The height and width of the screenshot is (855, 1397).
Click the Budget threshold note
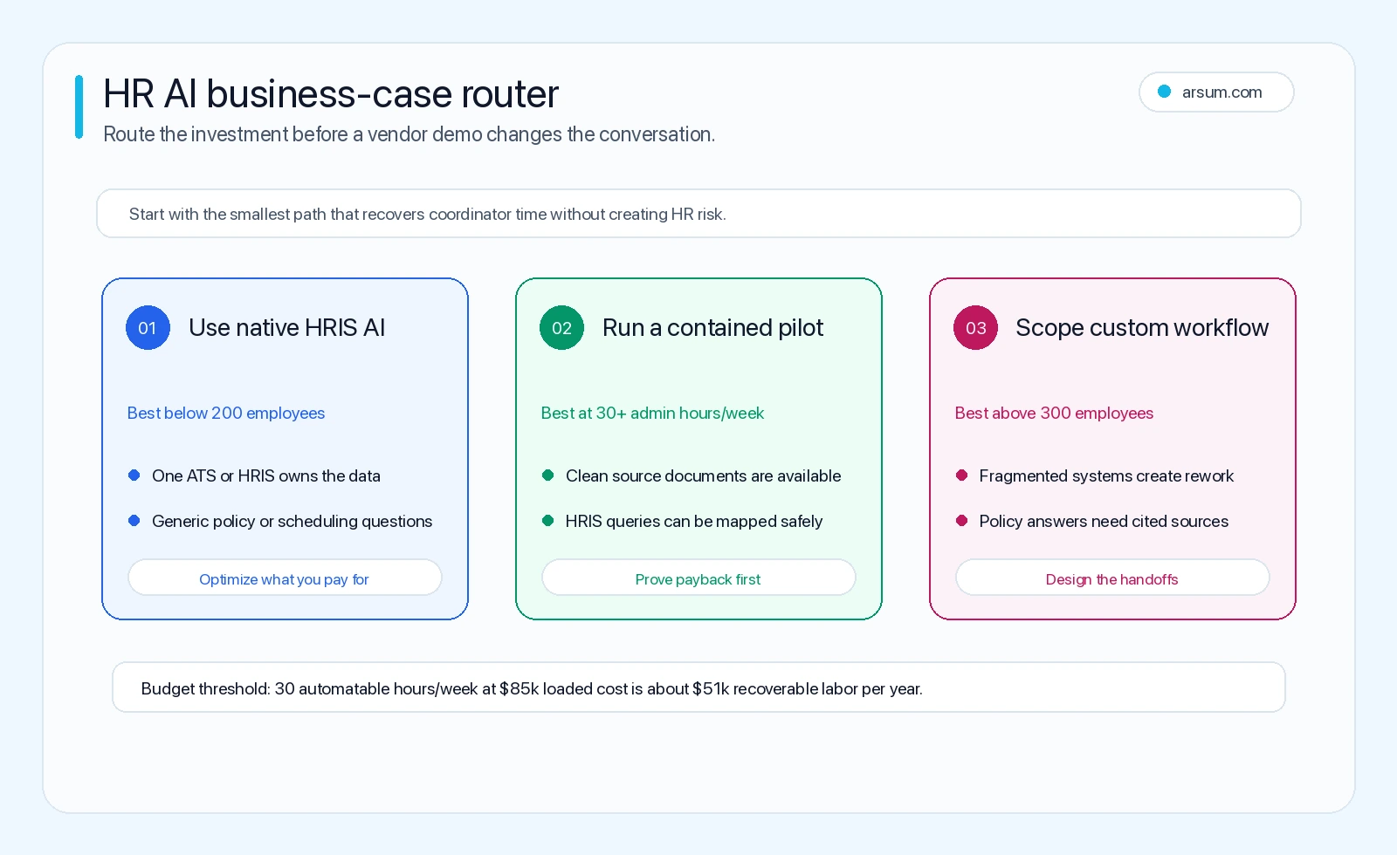(698, 687)
